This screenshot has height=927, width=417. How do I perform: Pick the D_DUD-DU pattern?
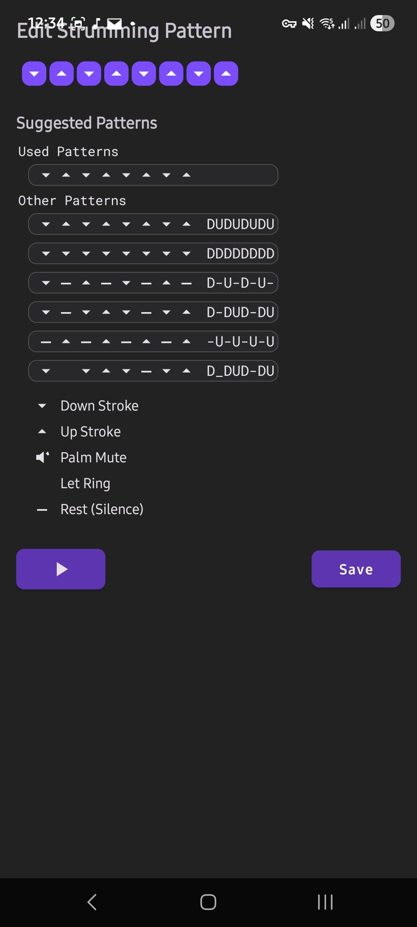153,371
